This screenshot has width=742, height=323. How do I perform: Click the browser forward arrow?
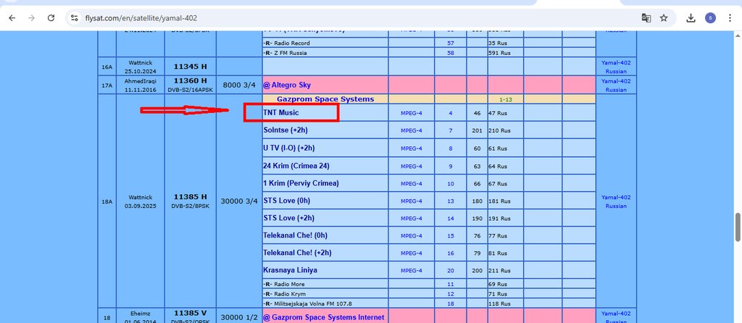[31, 17]
